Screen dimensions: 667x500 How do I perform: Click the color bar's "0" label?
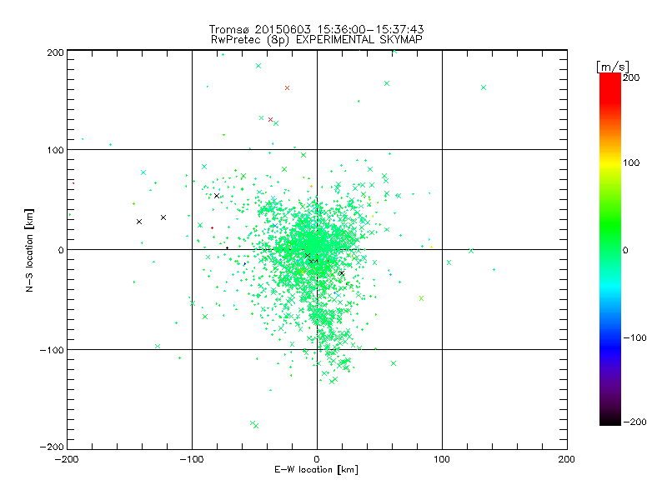pos(625,250)
